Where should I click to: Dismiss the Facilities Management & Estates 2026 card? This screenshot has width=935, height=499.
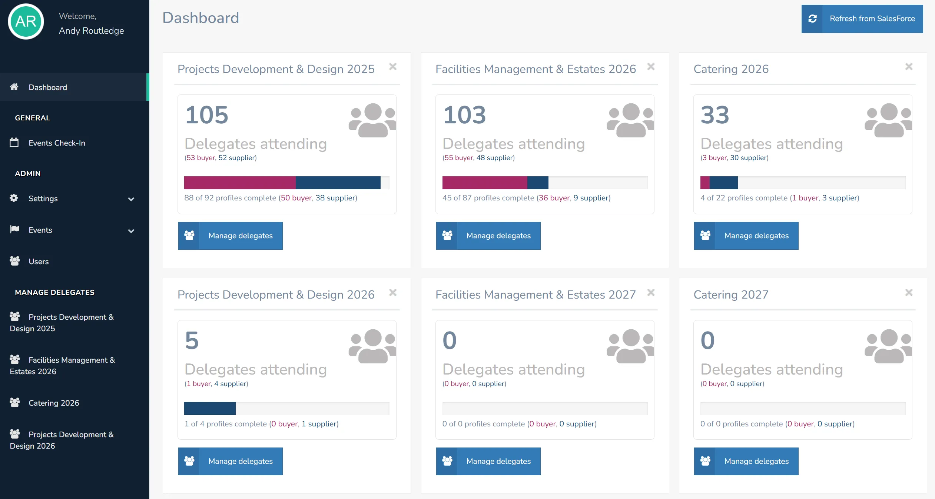(x=651, y=67)
